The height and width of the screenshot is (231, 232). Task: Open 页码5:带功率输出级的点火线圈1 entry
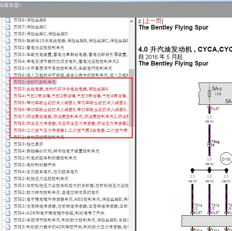(x=71, y=103)
